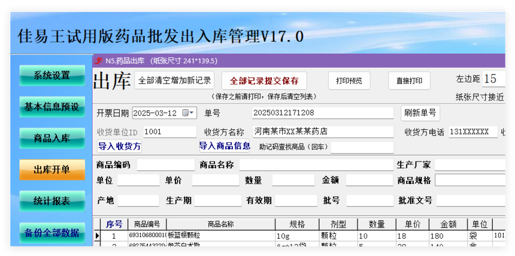The width and height of the screenshot is (515, 256).
Task: Click the 收货方电话 input field
Action: click(x=473, y=132)
